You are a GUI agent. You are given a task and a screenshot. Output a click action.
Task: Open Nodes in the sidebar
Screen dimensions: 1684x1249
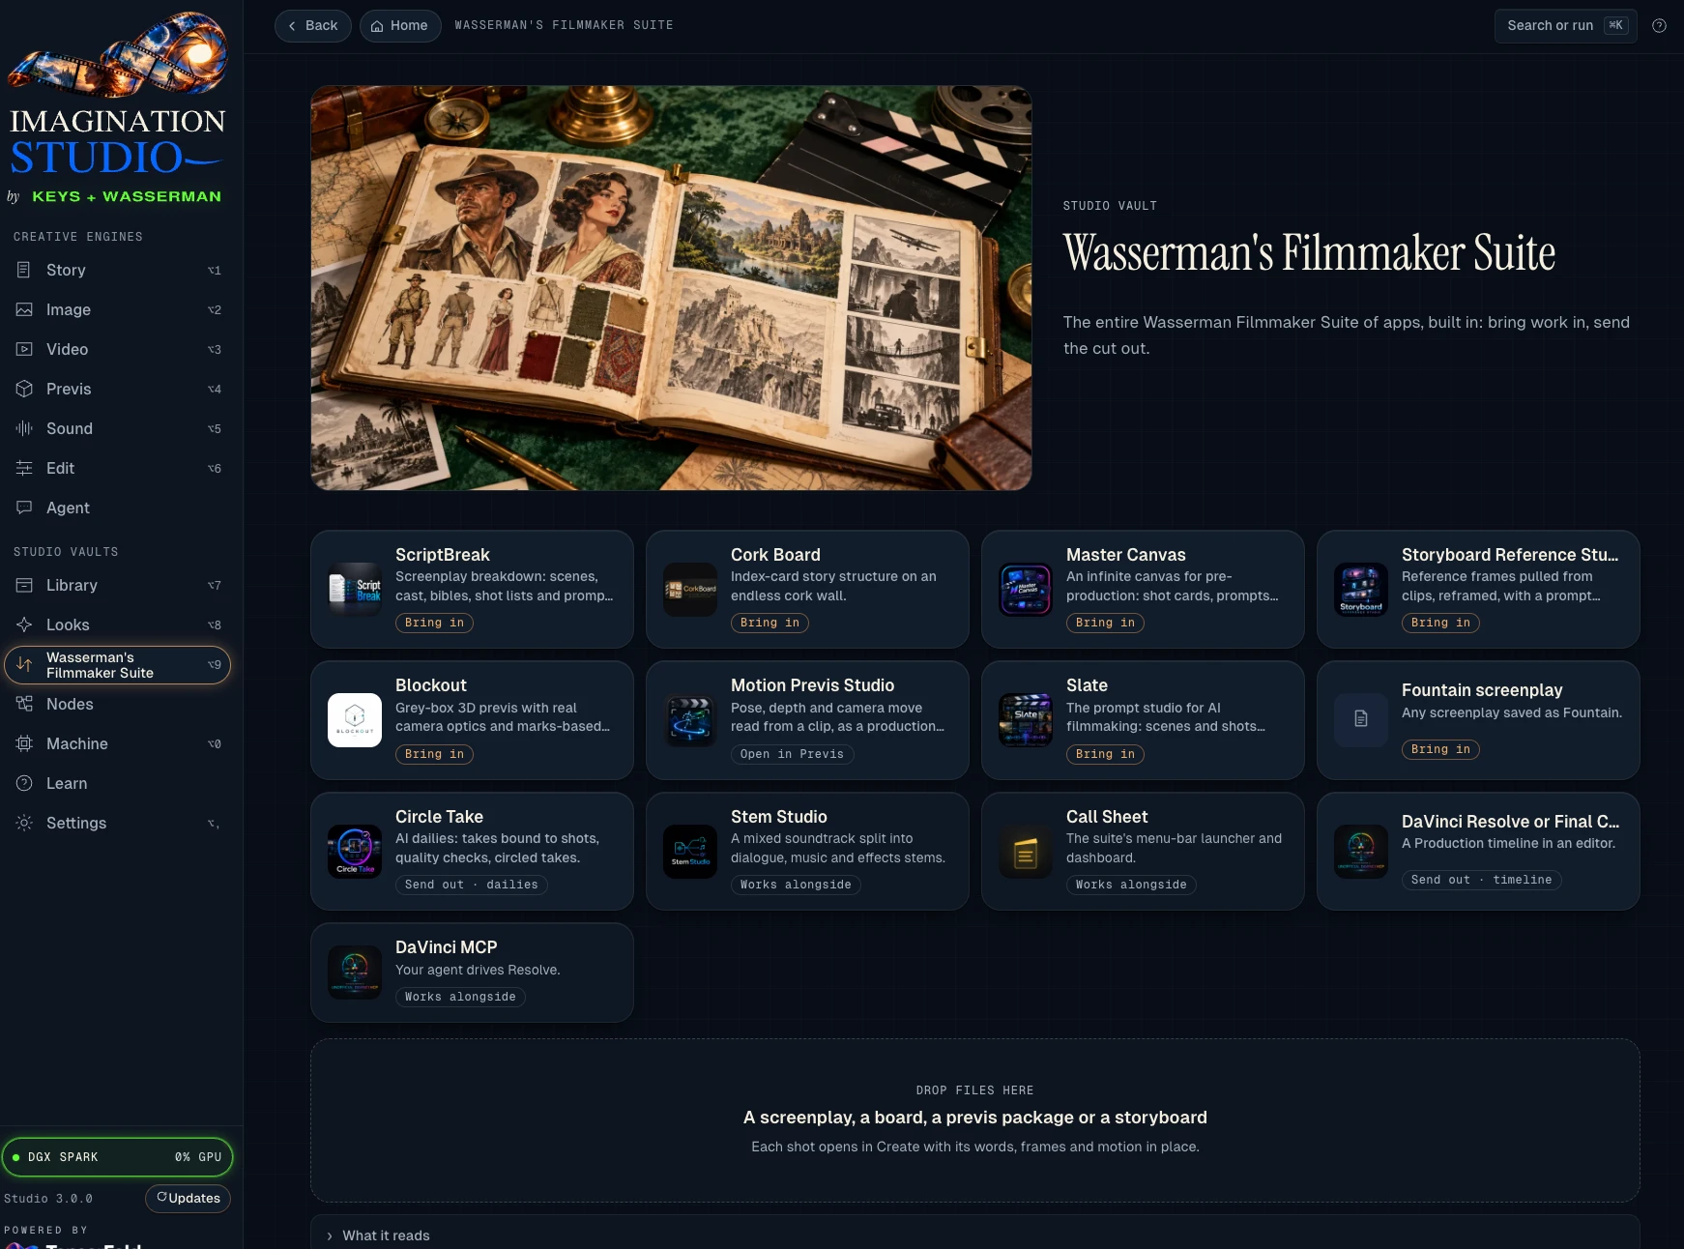117,705
